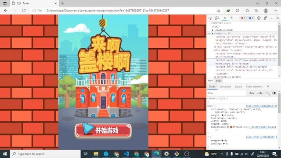Click the send feedback icon in DevTools
Image resolution: width=281 pixels, height=158 pixels.
point(265,18)
